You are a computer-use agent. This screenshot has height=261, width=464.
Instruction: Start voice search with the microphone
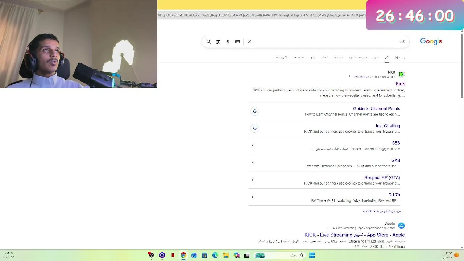pos(228,42)
